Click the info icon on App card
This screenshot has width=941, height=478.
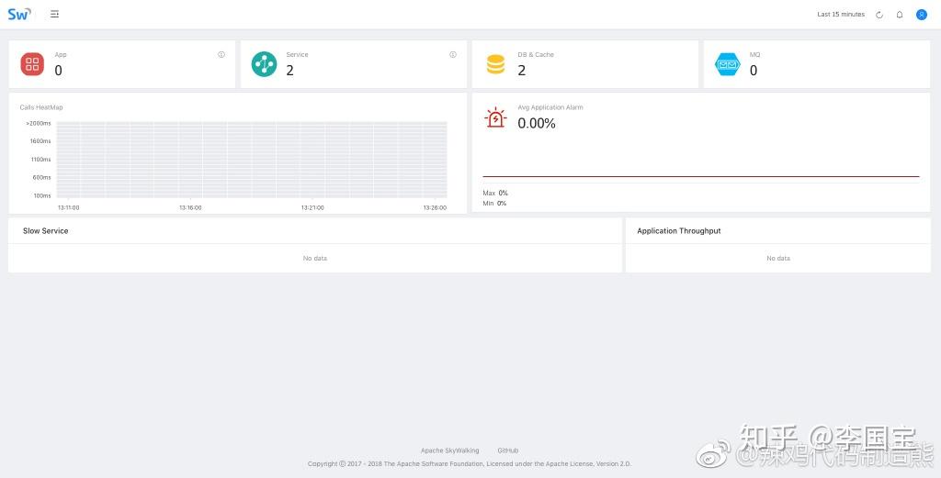tap(221, 55)
